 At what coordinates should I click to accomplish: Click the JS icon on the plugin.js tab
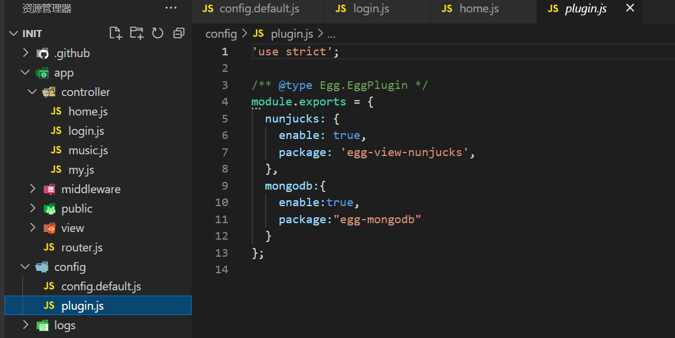click(x=553, y=9)
